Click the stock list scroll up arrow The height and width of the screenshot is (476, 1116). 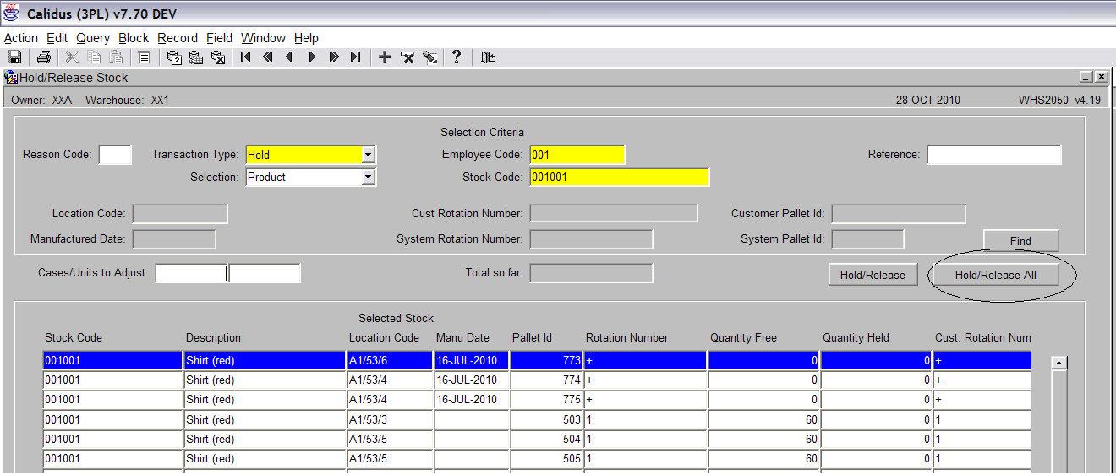tap(1059, 363)
